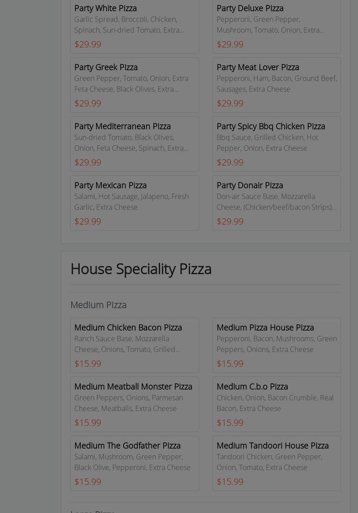Click the $15.99 price under Medium Tandoori House Pizza
Viewport: 358px width, 513px height.
tap(230, 482)
